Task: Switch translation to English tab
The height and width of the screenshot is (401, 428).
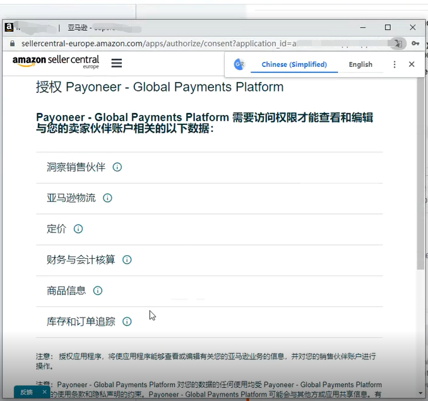Action: 360,64
